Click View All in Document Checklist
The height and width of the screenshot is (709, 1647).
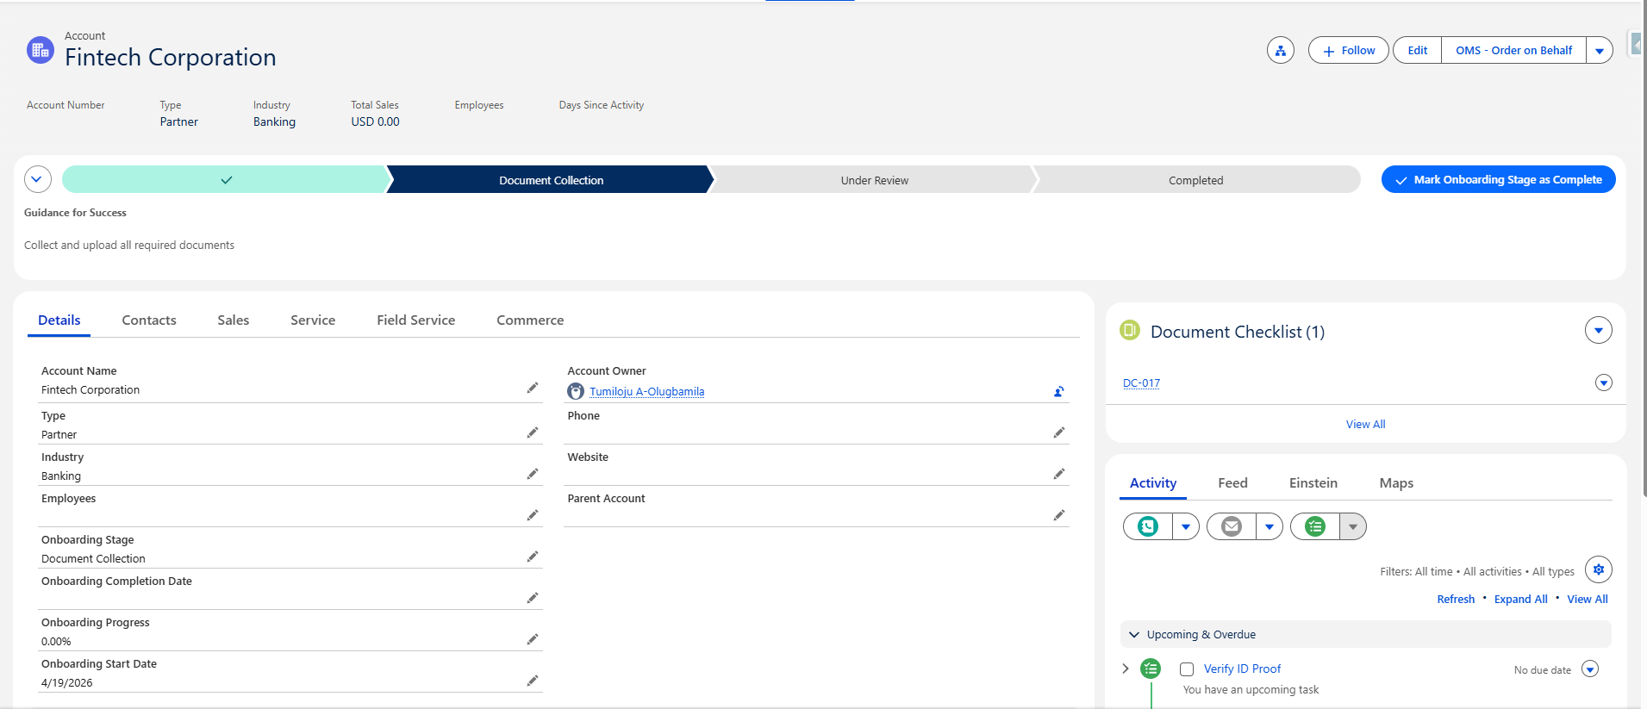pyautogui.click(x=1366, y=424)
